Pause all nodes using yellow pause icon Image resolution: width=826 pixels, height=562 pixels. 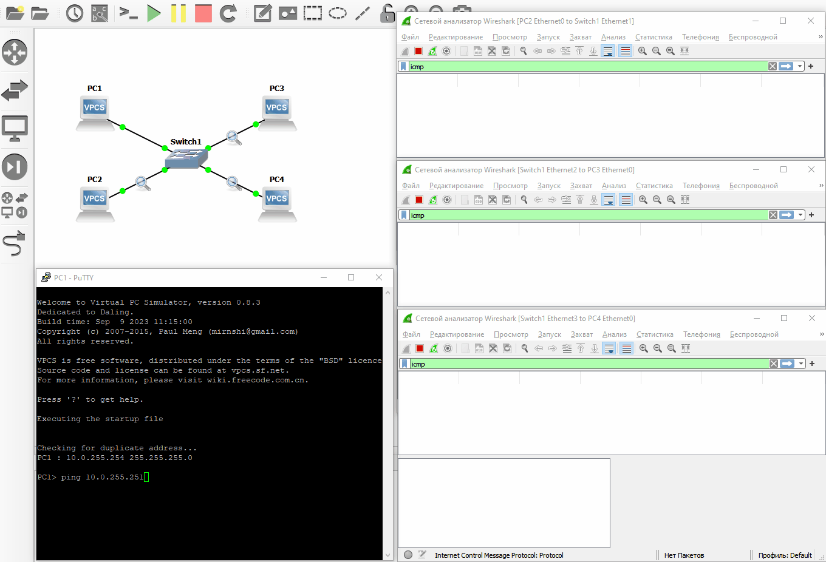[179, 13]
